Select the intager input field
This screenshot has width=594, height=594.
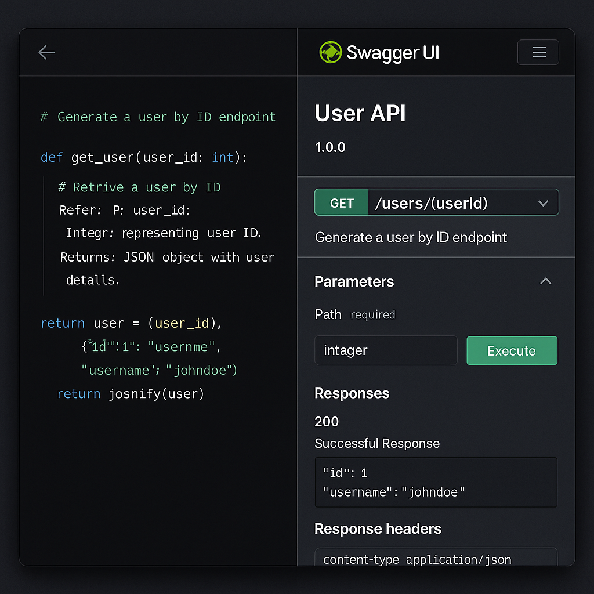385,350
